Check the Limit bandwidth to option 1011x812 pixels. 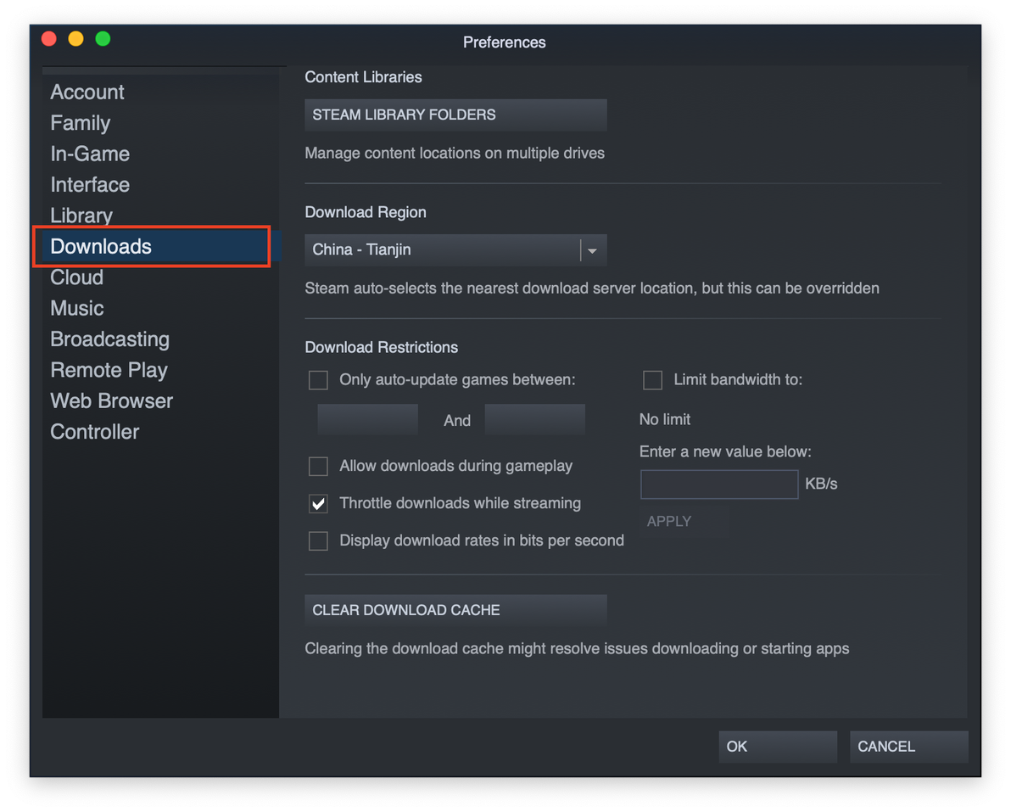coord(652,380)
